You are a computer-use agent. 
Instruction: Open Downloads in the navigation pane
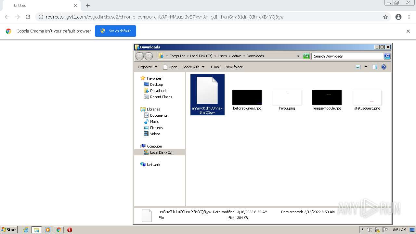pos(159,91)
